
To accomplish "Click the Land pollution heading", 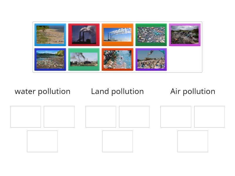I will (x=117, y=91).
